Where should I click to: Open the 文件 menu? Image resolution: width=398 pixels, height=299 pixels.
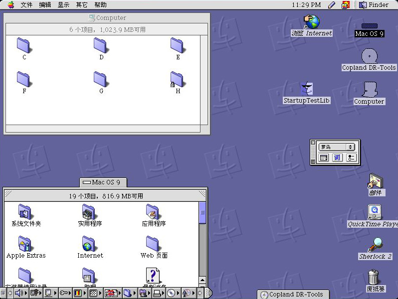click(x=26, y=4)
